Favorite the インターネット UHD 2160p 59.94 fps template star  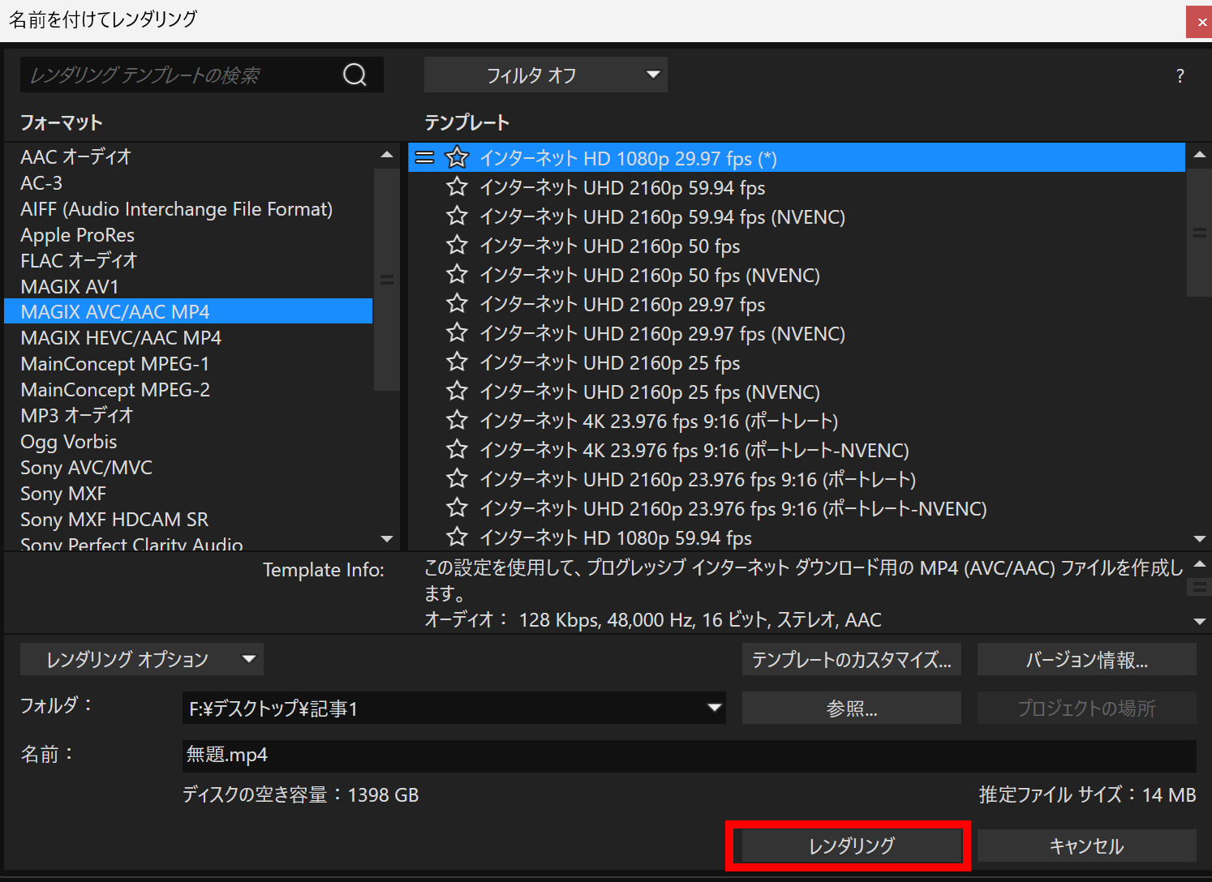457,187
